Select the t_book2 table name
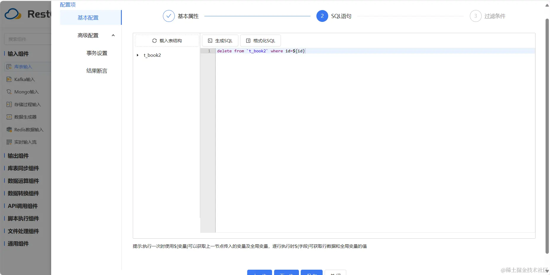The height and width of the screenshot is (275, 550). point(152,55)
